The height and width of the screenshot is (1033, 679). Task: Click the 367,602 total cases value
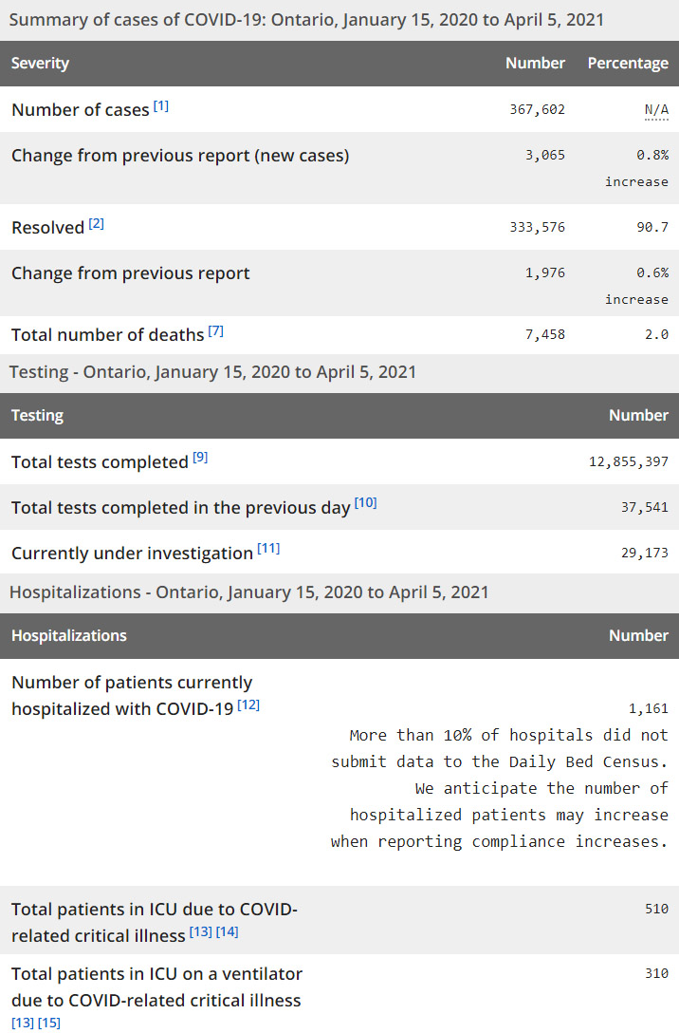pos(537,110)
